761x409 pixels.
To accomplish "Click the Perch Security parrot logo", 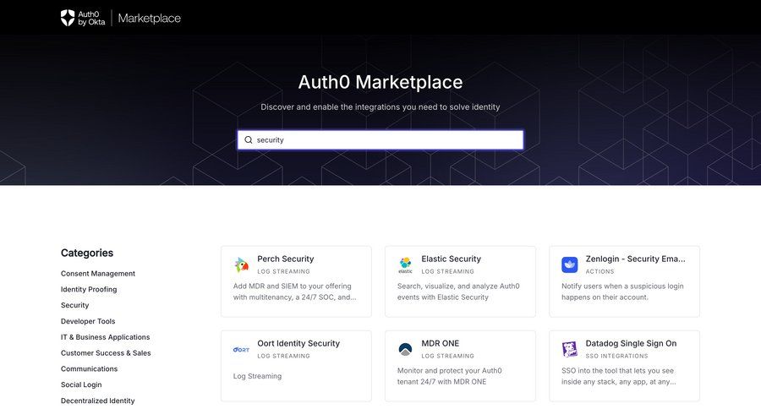I will tap(241, 264).
